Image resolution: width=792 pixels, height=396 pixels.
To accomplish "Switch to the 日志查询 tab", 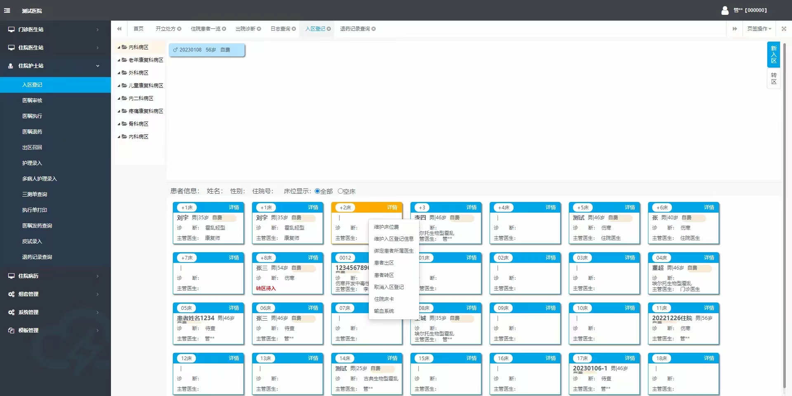I will 280,29.
